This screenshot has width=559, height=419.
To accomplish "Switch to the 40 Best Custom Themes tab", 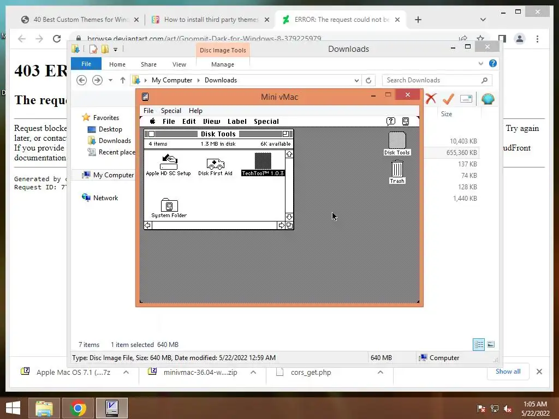I will [81, 20].
